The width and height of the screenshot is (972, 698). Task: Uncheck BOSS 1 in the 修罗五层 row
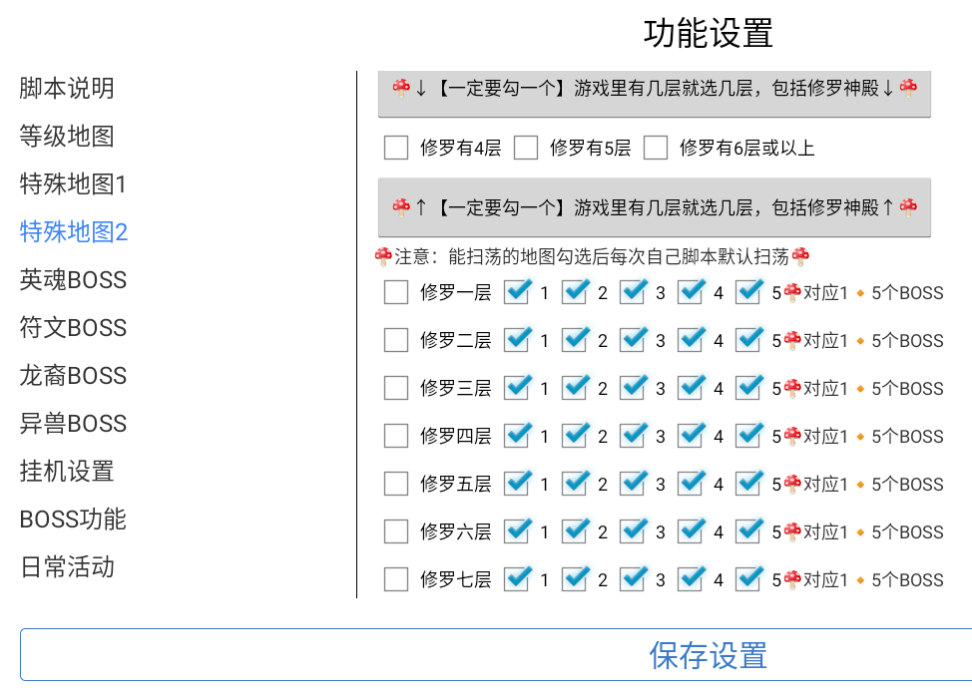tap(516, 484)
